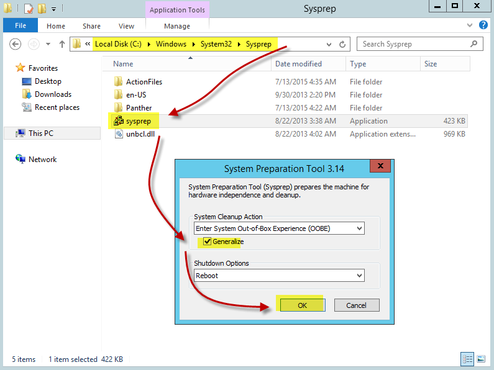
Task: Select unbcl.dll file name
Action: coord(140,133)
